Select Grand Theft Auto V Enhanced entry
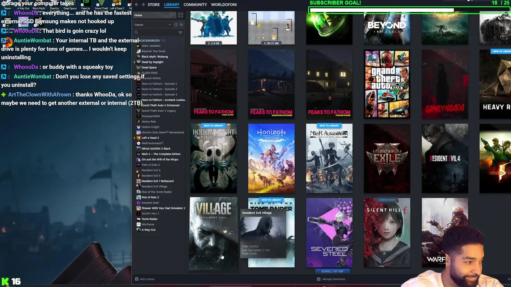The image size is (511, 287). pos(160,105)
